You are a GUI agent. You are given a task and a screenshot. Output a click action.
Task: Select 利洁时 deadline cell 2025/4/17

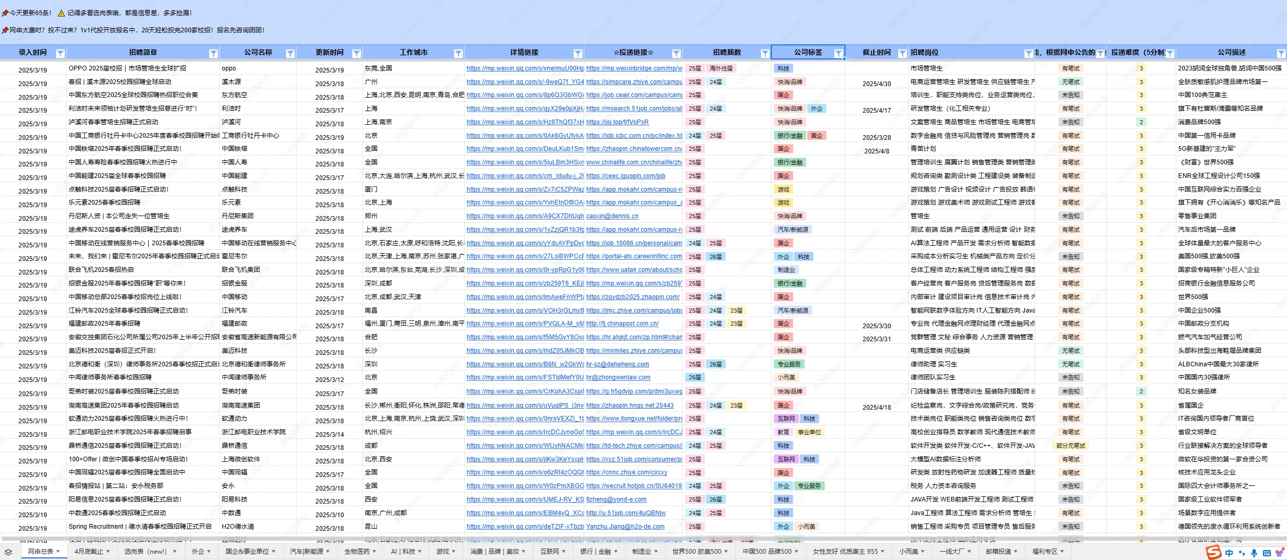(877, 110)
